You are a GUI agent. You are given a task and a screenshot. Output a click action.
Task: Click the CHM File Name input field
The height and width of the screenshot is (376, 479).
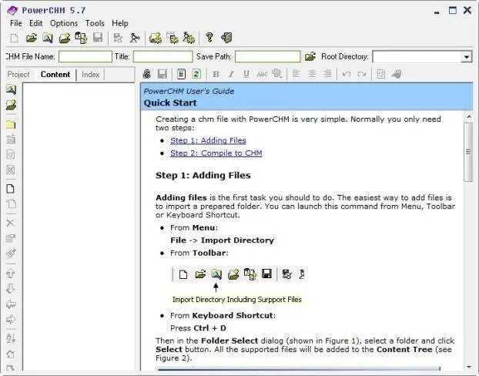[x=85, y=57]
